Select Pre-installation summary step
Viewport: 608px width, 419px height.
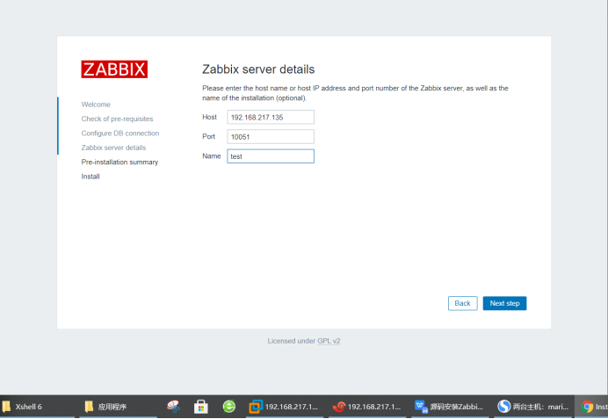(x=119, y=162)
